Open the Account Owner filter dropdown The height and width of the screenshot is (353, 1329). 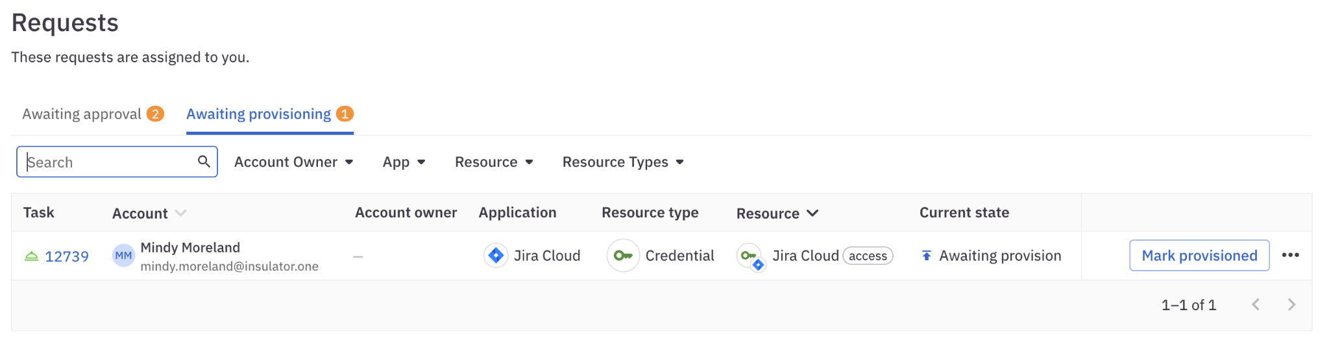click(x=293, y=162)
